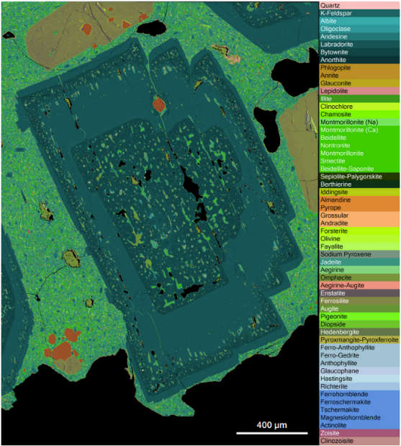The width and height of the screenshot is (401, 446).
Task: Select the Sepiolite-Palygorskite legend row
Action: pos(359,177)
